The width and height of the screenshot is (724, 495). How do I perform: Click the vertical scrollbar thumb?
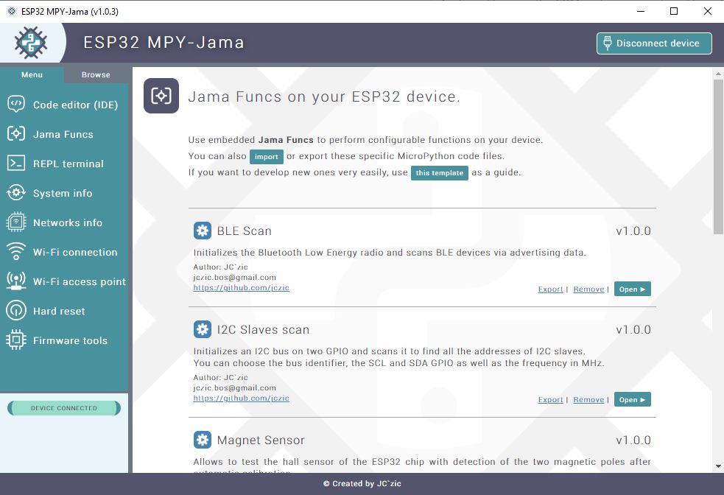718,156
